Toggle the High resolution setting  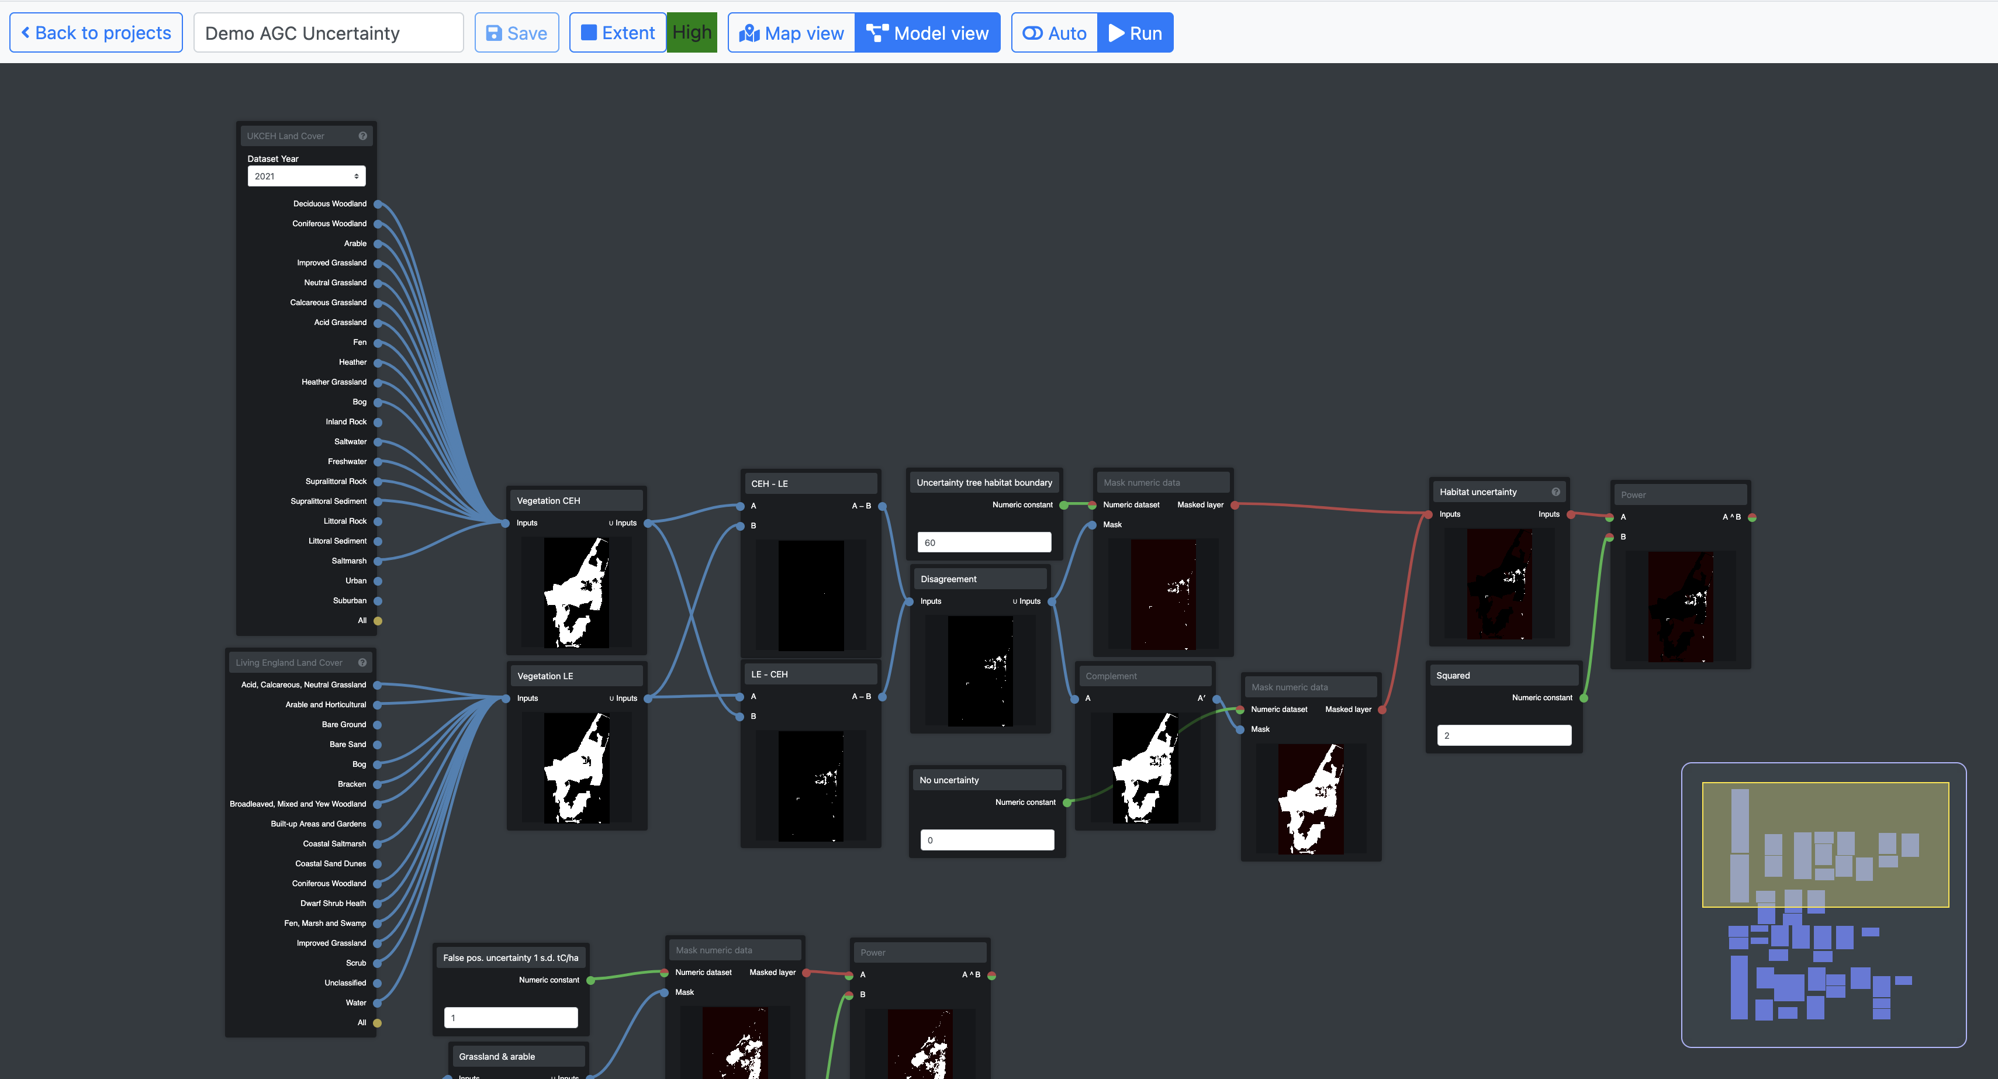[692, 33]
